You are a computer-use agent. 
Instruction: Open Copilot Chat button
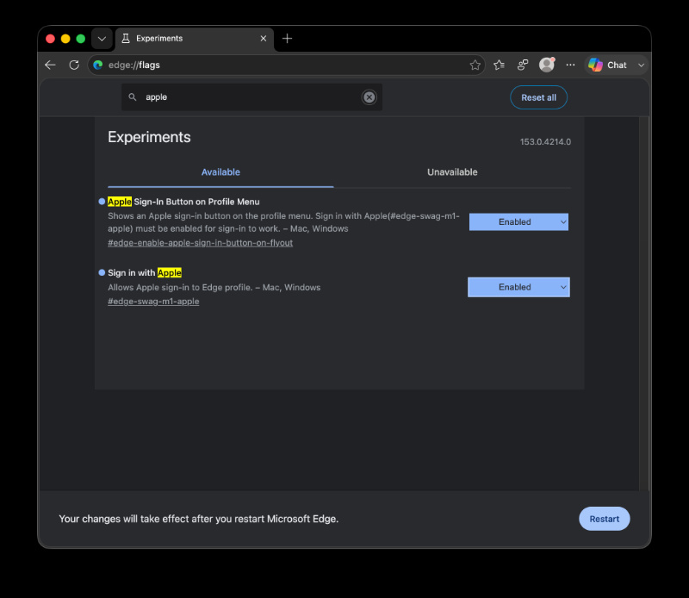[x=608, y=65]
